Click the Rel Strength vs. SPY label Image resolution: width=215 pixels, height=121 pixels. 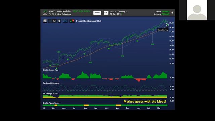[51, 94]
